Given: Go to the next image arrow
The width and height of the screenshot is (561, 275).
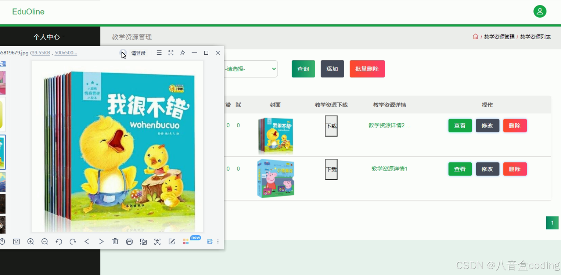Looking at the screenshot, I should (101, 241).
